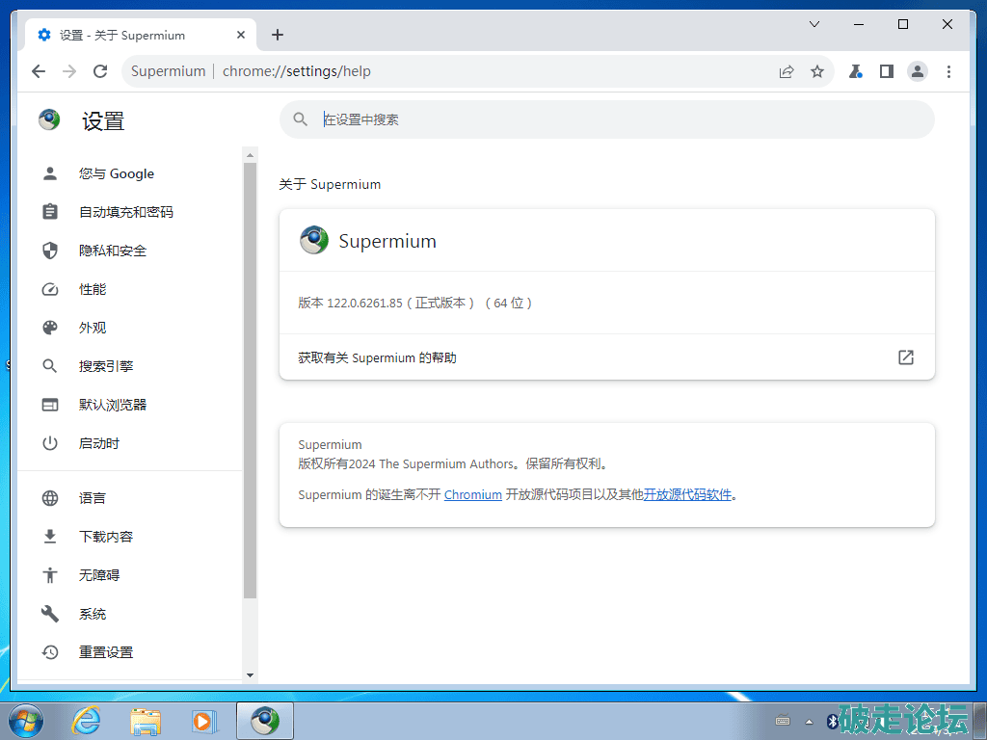Launch Internet Explorer from the taskbar
This screenshot has height=740, width=987.
point(87,721)
